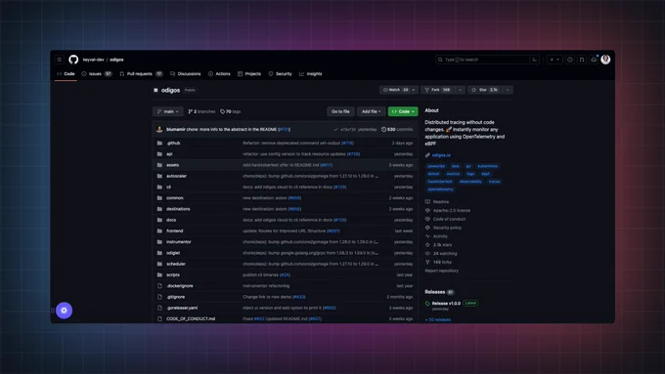The width and height of the screenshot is (665, 374).
Task: Click the clock icon beside 530 commits
Action: (383, 130)
